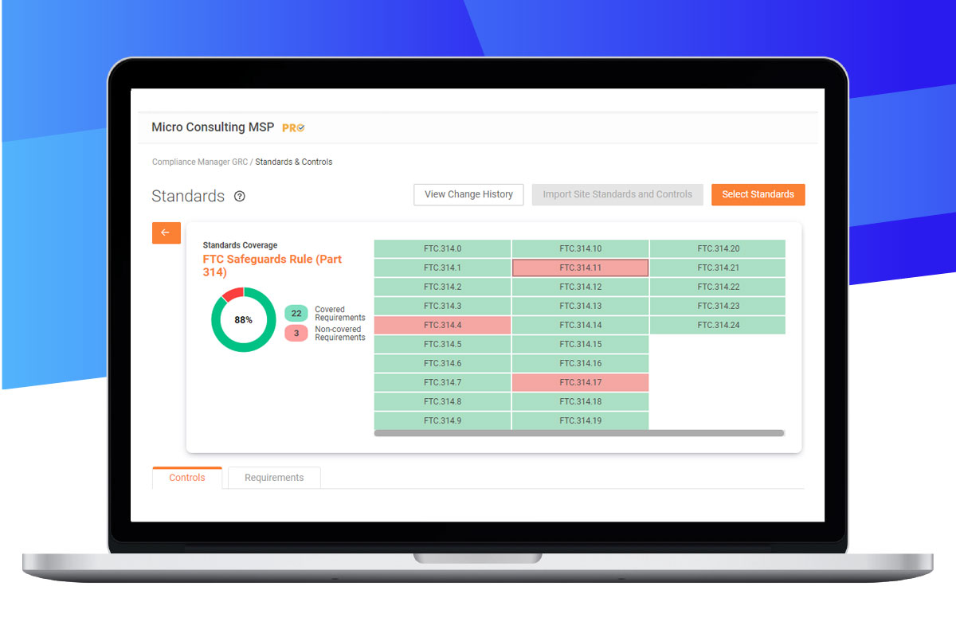Click the help question mark beside Standards

tap(240, 197)
